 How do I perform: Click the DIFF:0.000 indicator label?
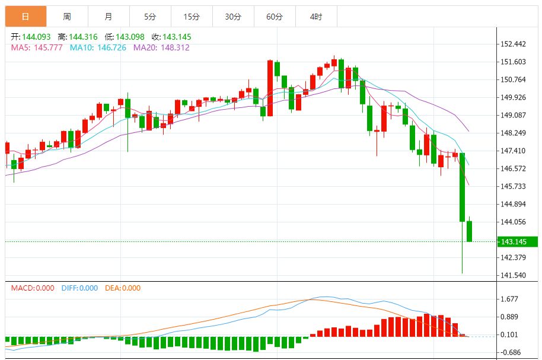click(x=79, y=288)
